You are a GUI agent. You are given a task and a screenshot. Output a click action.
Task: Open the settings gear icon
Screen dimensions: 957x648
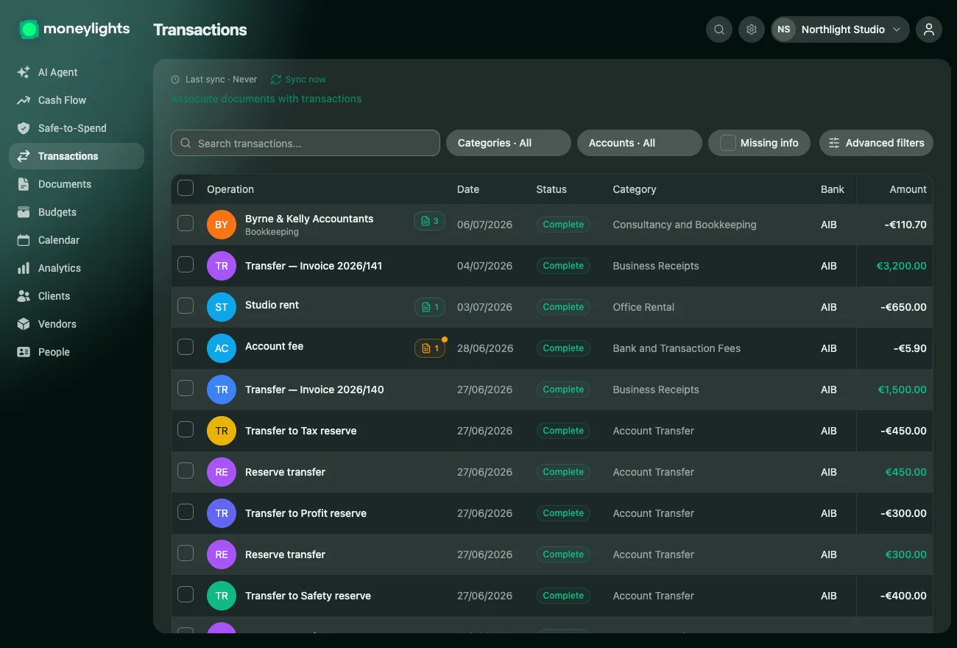click(752, 29)
